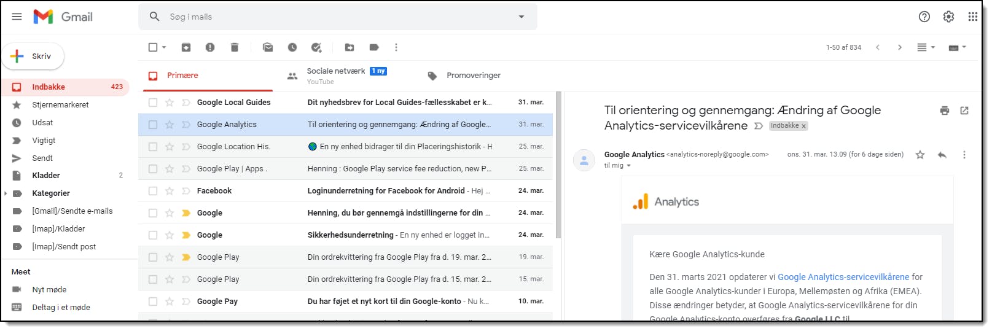Image resolution: width=992 pixels, height=331 pixels.
Task: Click the Labels tag icon
Action: (x=374, y=47)
